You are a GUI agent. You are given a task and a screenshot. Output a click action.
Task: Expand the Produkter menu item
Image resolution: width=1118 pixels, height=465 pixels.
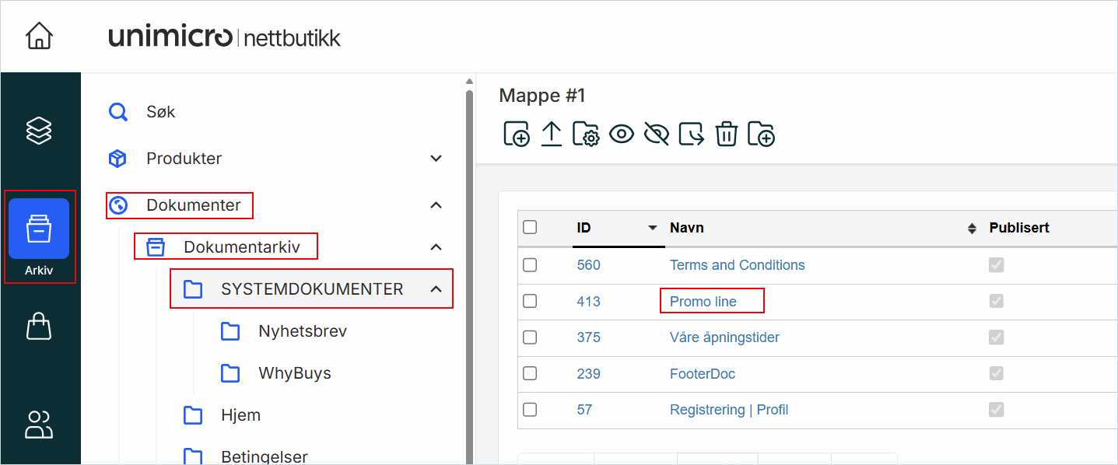436,158
